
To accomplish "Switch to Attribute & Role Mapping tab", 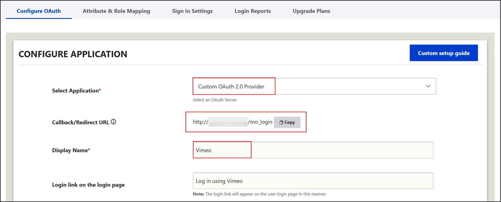I will click(x=116, y=11).
